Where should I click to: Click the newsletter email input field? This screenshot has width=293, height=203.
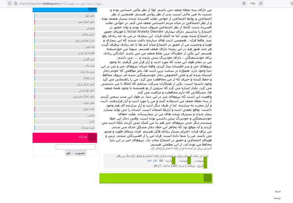[76, 147]
